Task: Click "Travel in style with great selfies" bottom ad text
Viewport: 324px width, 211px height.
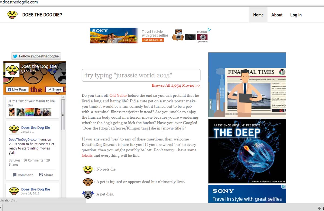Action: (x=247, y=199)
